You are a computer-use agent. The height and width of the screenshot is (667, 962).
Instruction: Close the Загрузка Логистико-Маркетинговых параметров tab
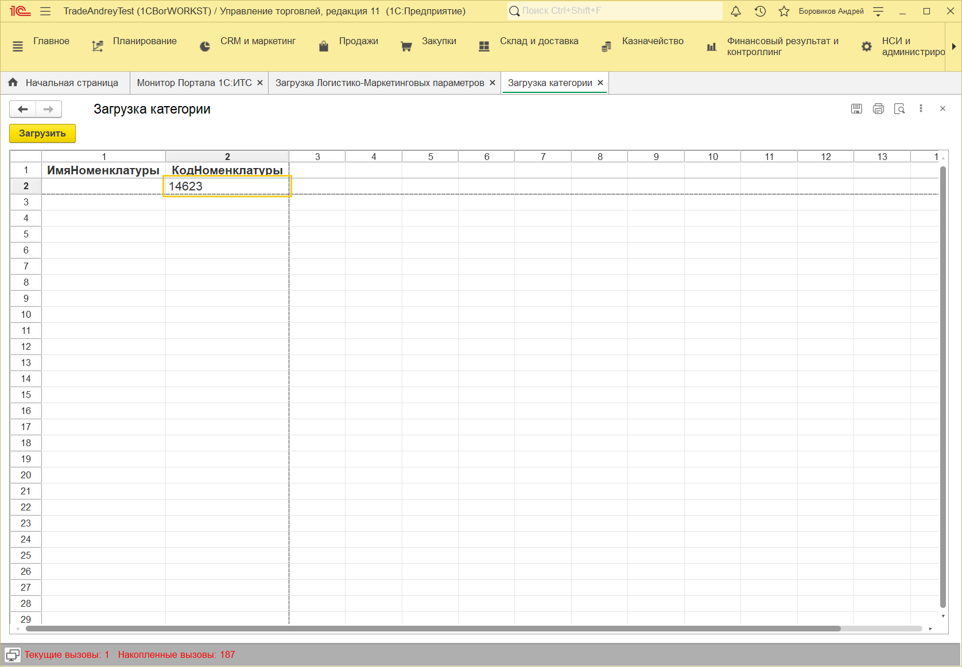(x=492, y=83)
